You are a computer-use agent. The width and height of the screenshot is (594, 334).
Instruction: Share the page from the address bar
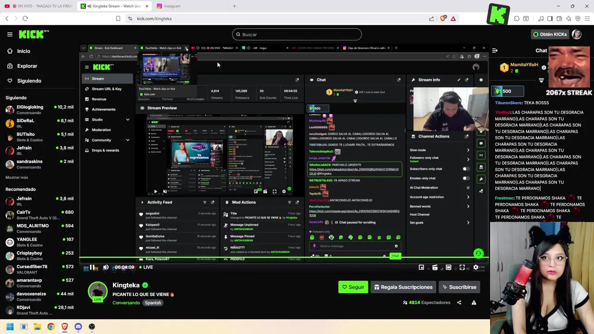point(432,19)
